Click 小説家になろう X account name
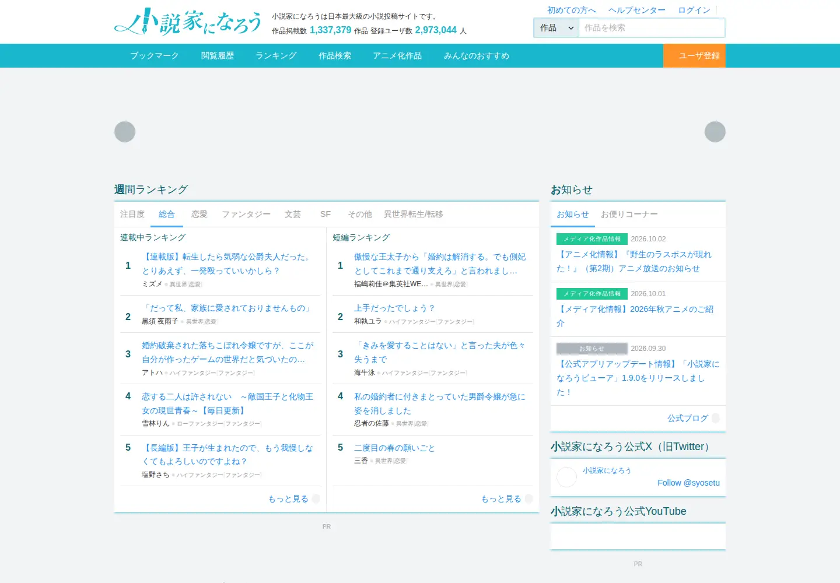The image size is (840, 583). [607, 470]
